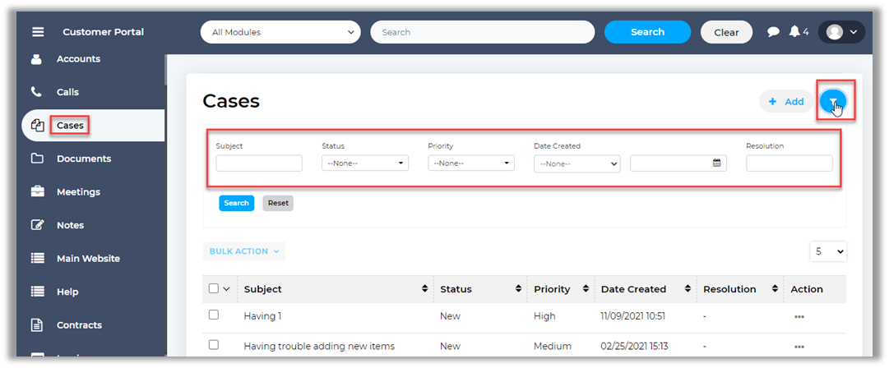
Task: Click the Subject filter text field
Action: click(259, 163)
